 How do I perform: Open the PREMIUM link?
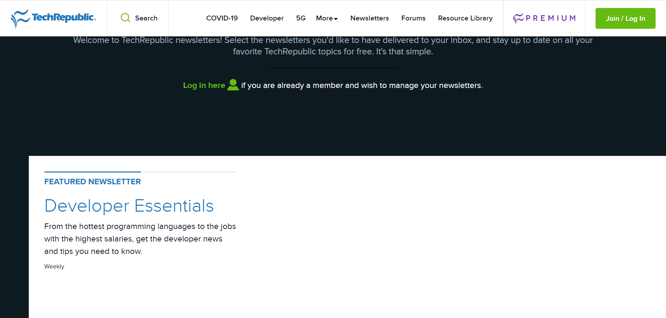pos(544,18)
